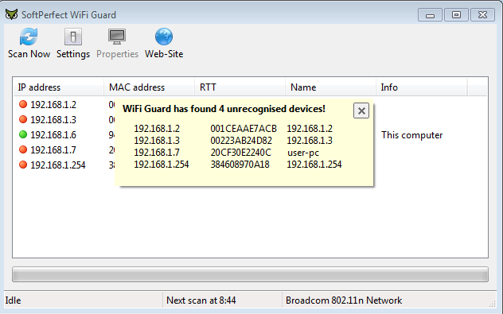
Task: Select the 192.168.1.7 device row
Action: point(250,149)
